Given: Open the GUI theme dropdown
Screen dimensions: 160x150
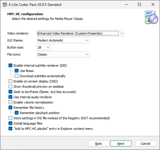Looking at the screenshot, I should (x=63, y=40).
